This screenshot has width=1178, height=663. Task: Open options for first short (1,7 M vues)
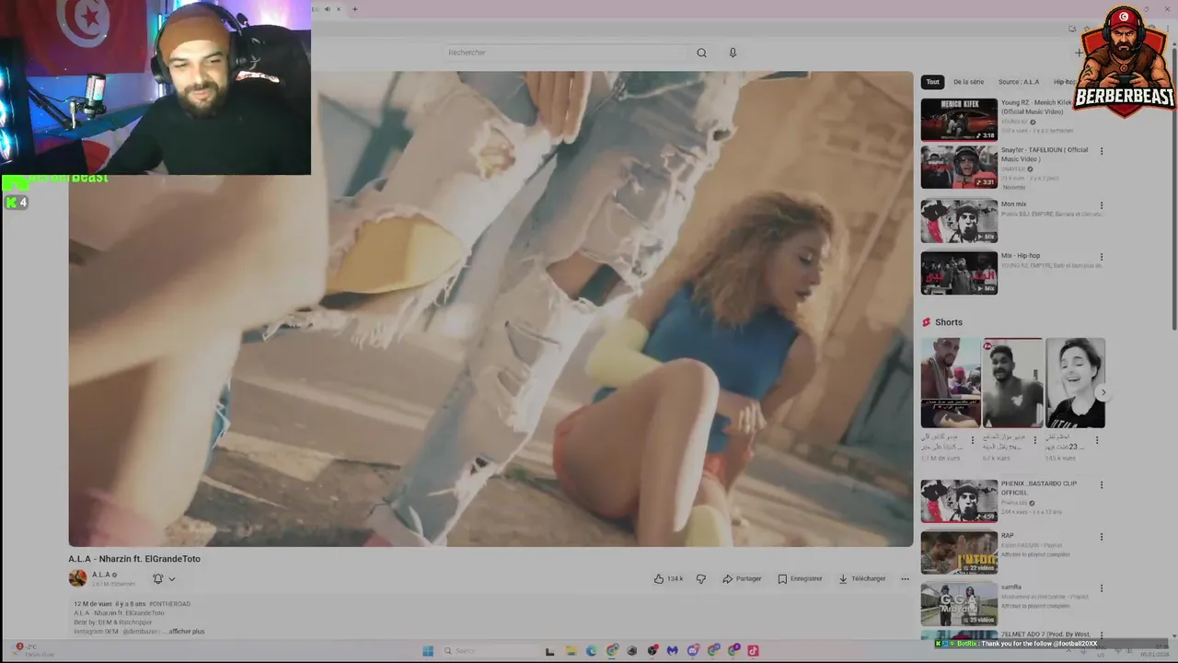[x=972, y=440]
